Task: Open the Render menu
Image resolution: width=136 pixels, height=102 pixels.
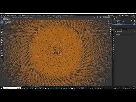Action: [8, 15]
